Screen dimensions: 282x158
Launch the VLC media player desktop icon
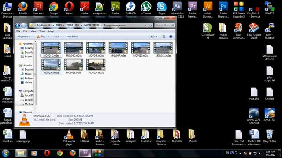click(x=69, y=137)
